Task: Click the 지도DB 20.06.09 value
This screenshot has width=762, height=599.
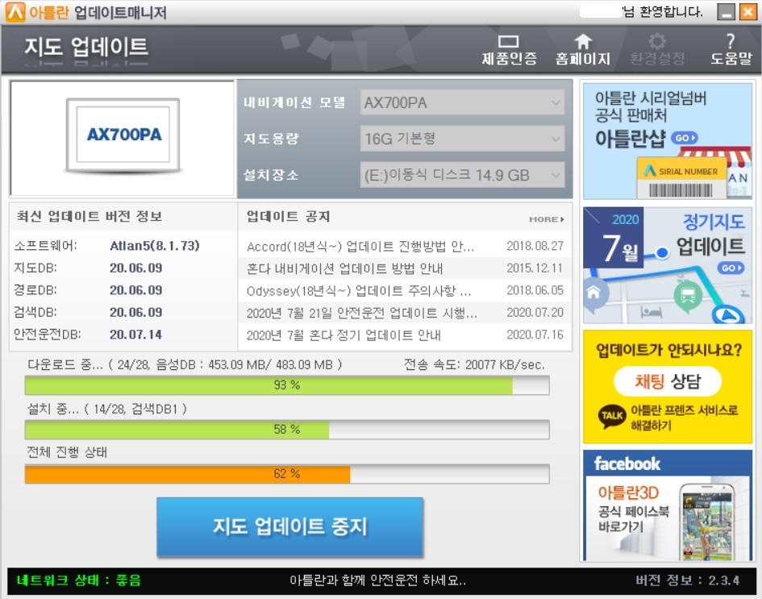Action: (136, 268)
